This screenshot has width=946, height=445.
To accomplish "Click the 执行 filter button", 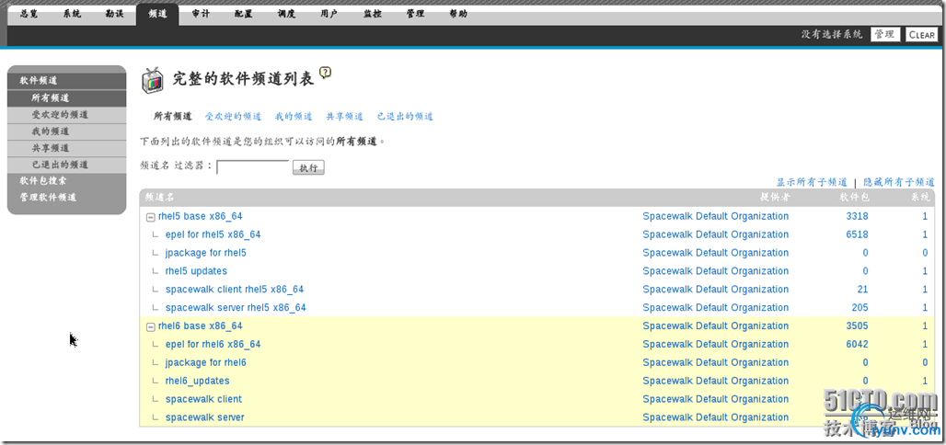I will click(x=308, y=167).
